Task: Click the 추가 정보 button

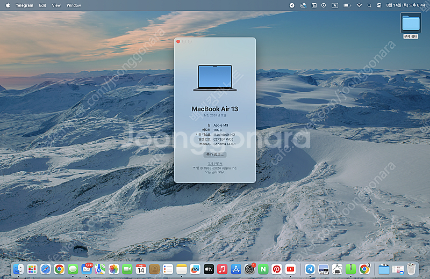Action: point(215,155)
